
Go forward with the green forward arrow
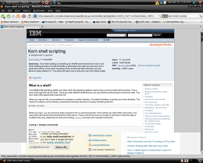(x=9, y=16)
